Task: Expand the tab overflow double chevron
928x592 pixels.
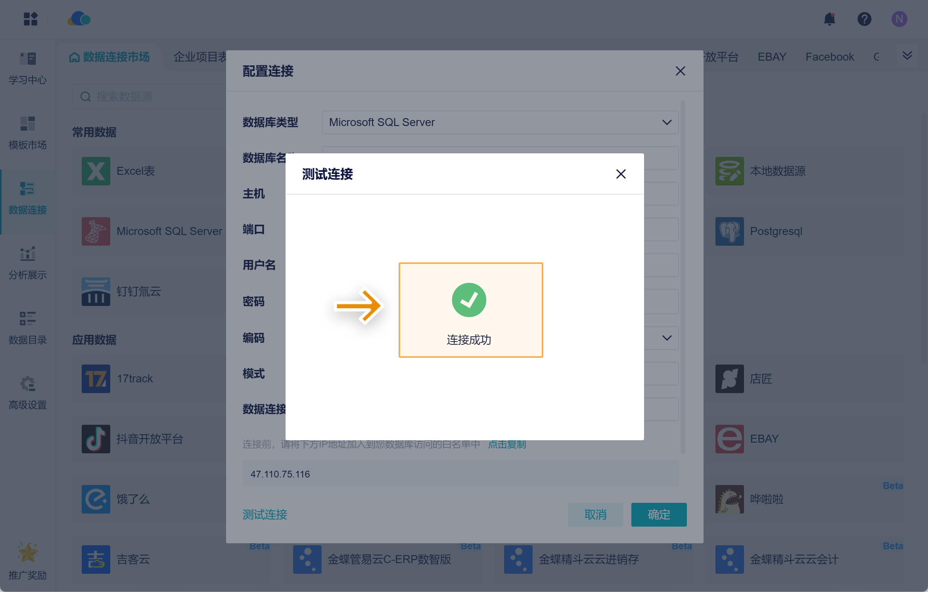Action: click(x=907, y=56)
